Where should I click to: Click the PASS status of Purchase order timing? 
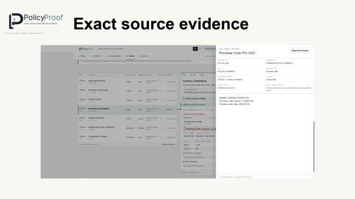pyautogui.click(x=129, y=91)
